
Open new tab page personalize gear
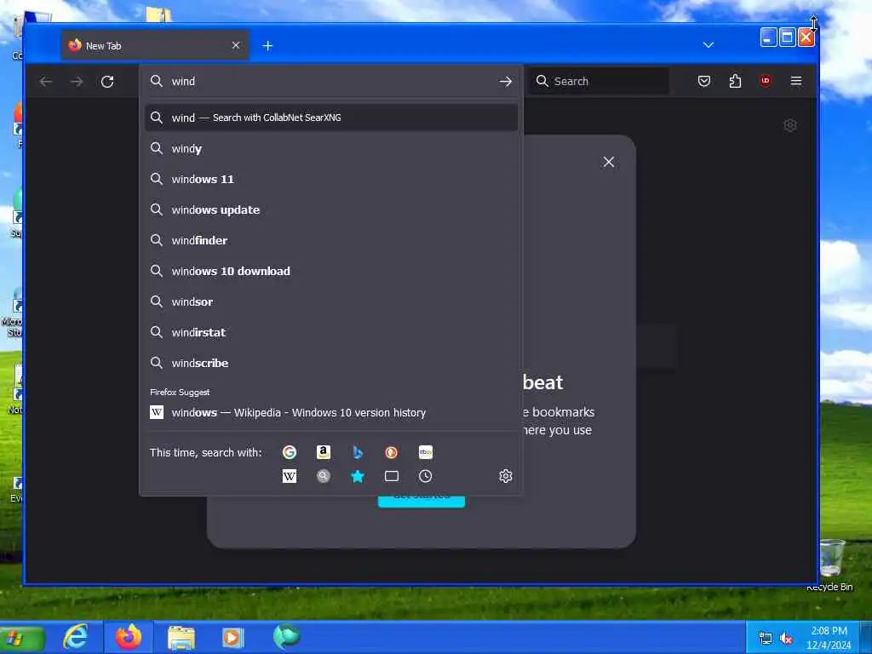pyautogui.click(x=790, y=125)
